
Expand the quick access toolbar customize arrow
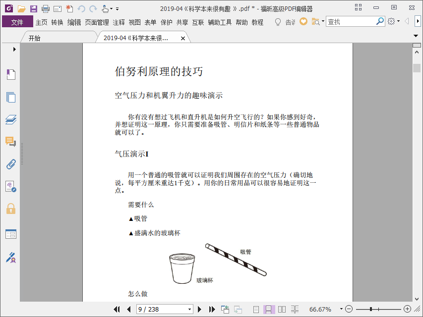118,9
